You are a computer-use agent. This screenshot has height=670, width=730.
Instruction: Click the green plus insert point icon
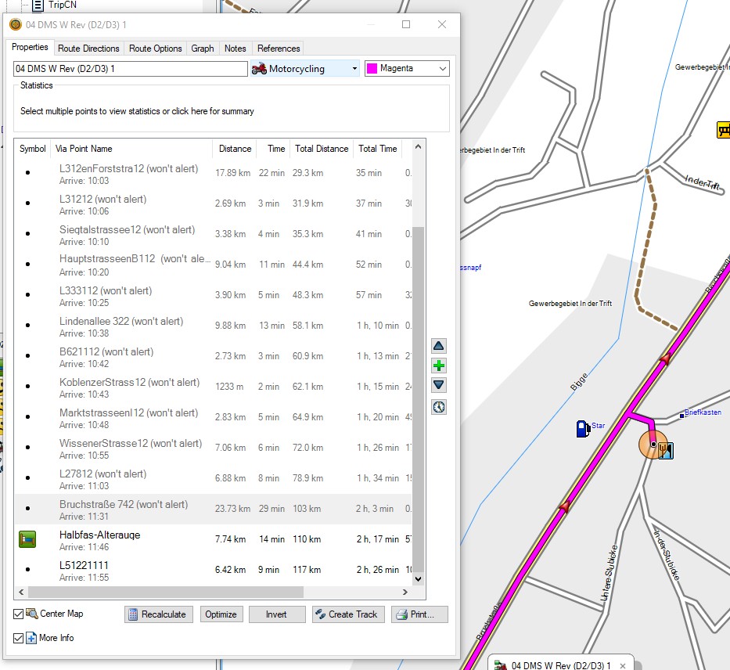pyautogui.click(x=439, y=366)
